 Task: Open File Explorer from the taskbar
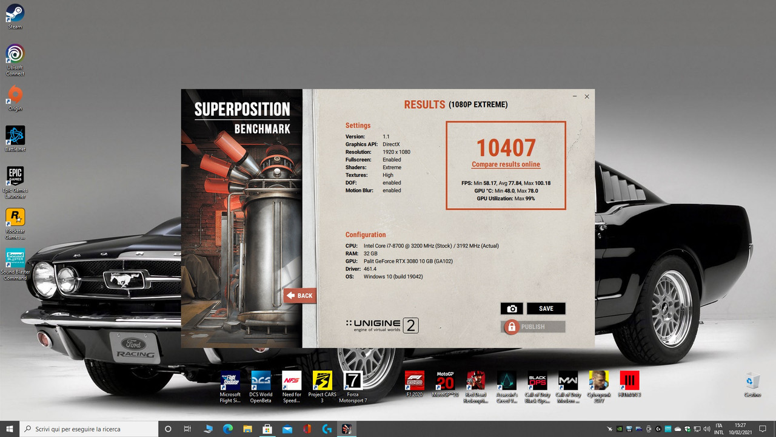tap(247, 429)
